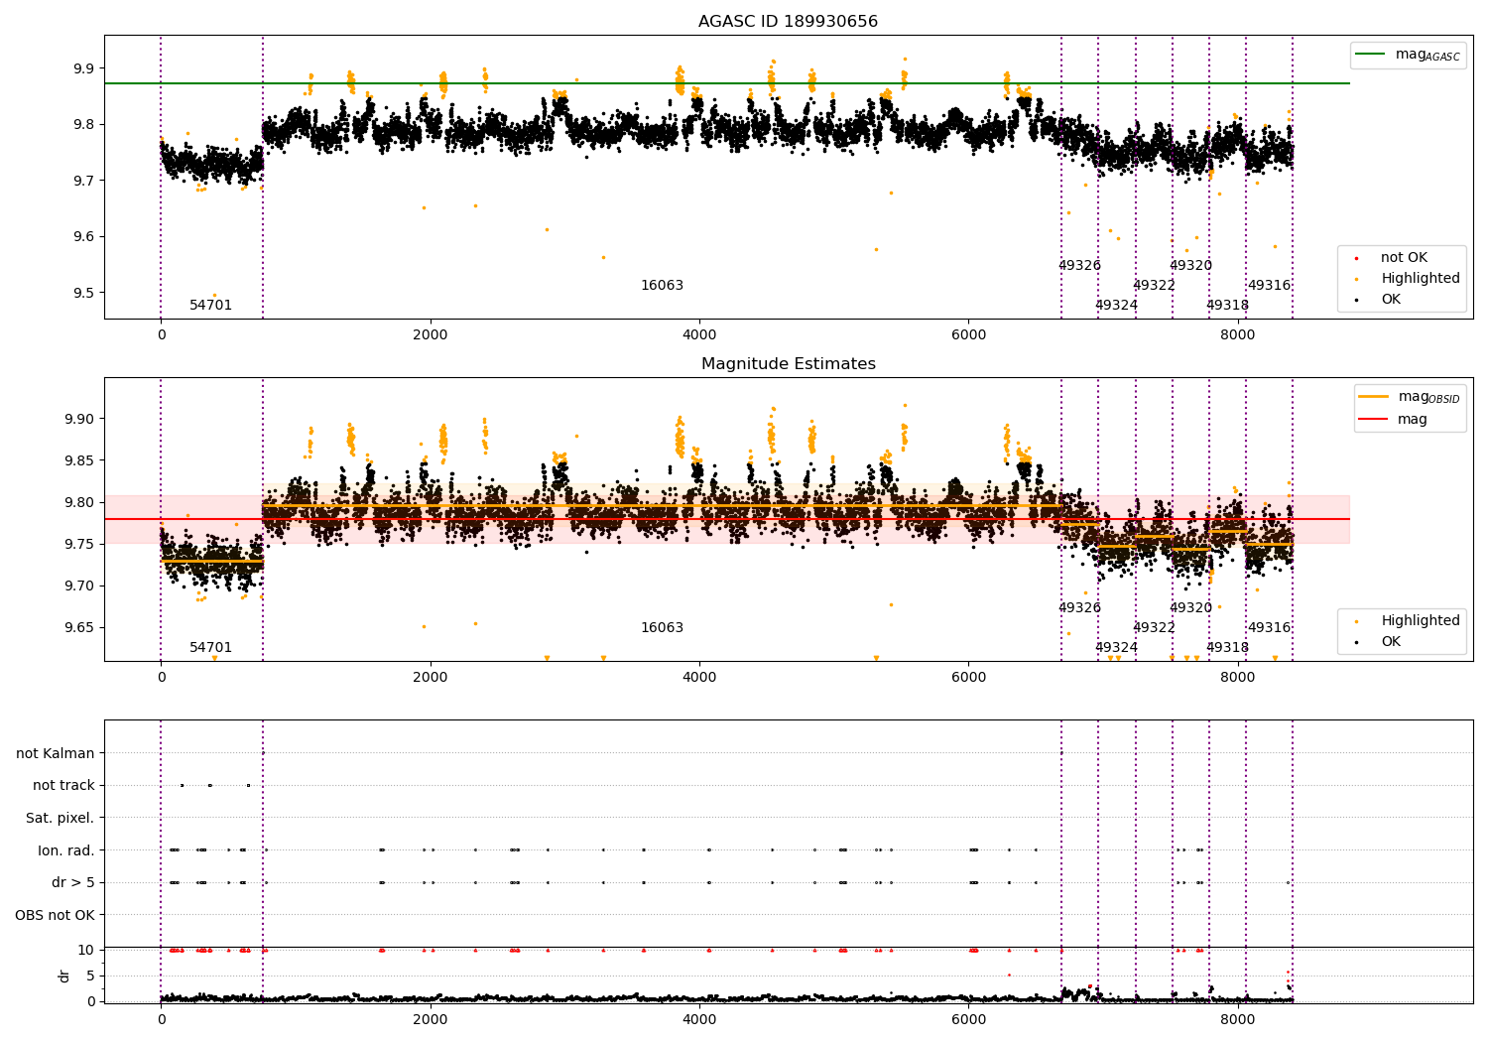Click the "Sat. pixel." row label
Image resolution: width=1488 pixels, height=1042 pixels.
pos(61,818)
